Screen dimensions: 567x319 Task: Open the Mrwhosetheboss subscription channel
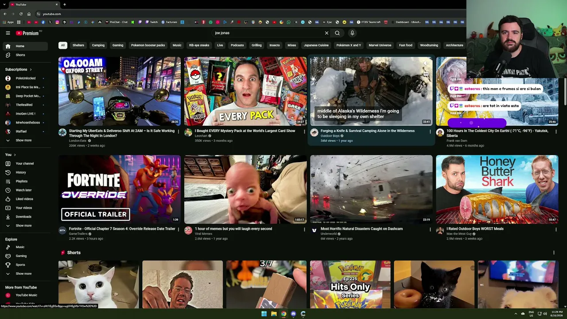[26, 123]
